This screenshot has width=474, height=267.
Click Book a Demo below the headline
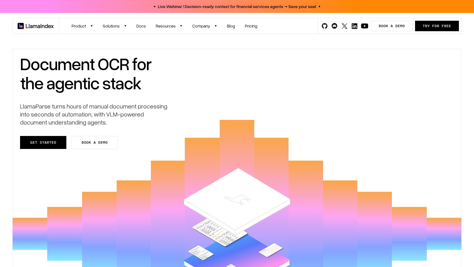tap(94, 142)
